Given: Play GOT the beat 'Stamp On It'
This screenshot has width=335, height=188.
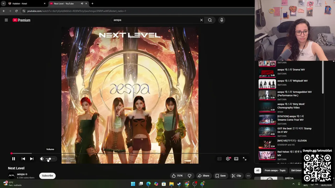Looking at the screenshot, I should 294,130.
